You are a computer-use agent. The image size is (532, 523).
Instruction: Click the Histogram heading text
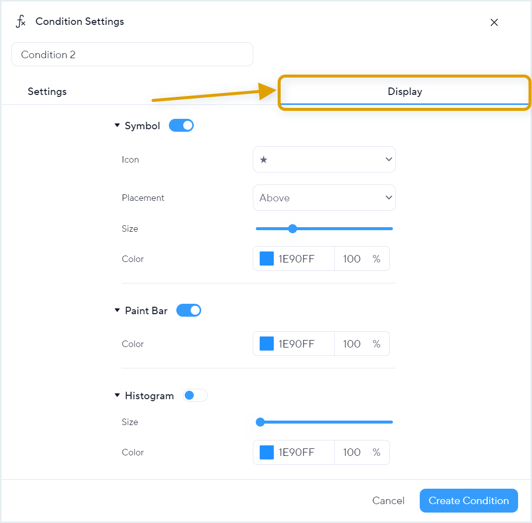point(150,396)
